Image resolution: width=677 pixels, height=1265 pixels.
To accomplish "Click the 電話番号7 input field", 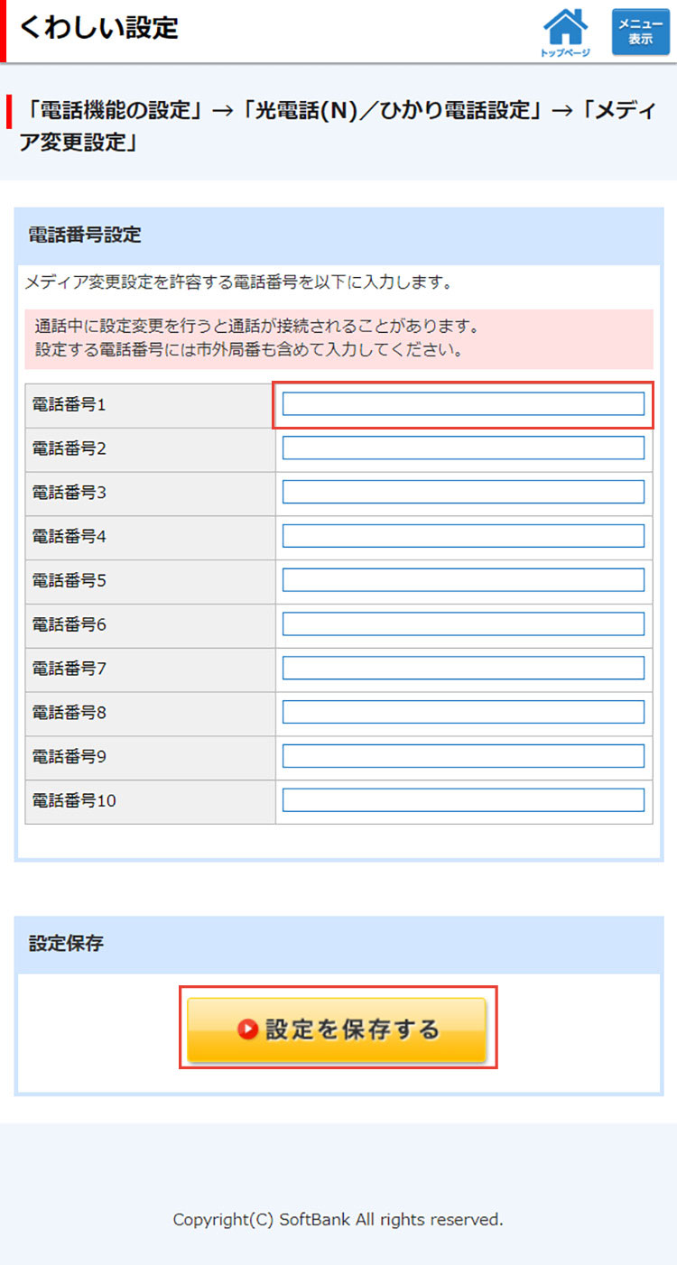I will [x=463, y=668].
